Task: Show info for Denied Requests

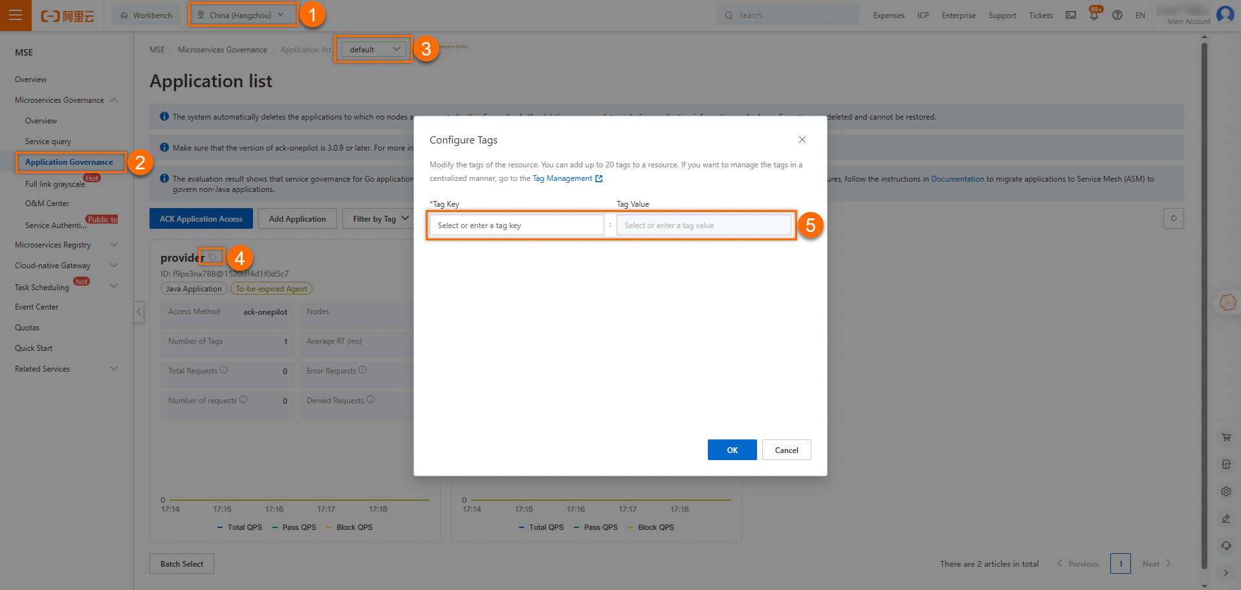Action: [x=371, y=400]
